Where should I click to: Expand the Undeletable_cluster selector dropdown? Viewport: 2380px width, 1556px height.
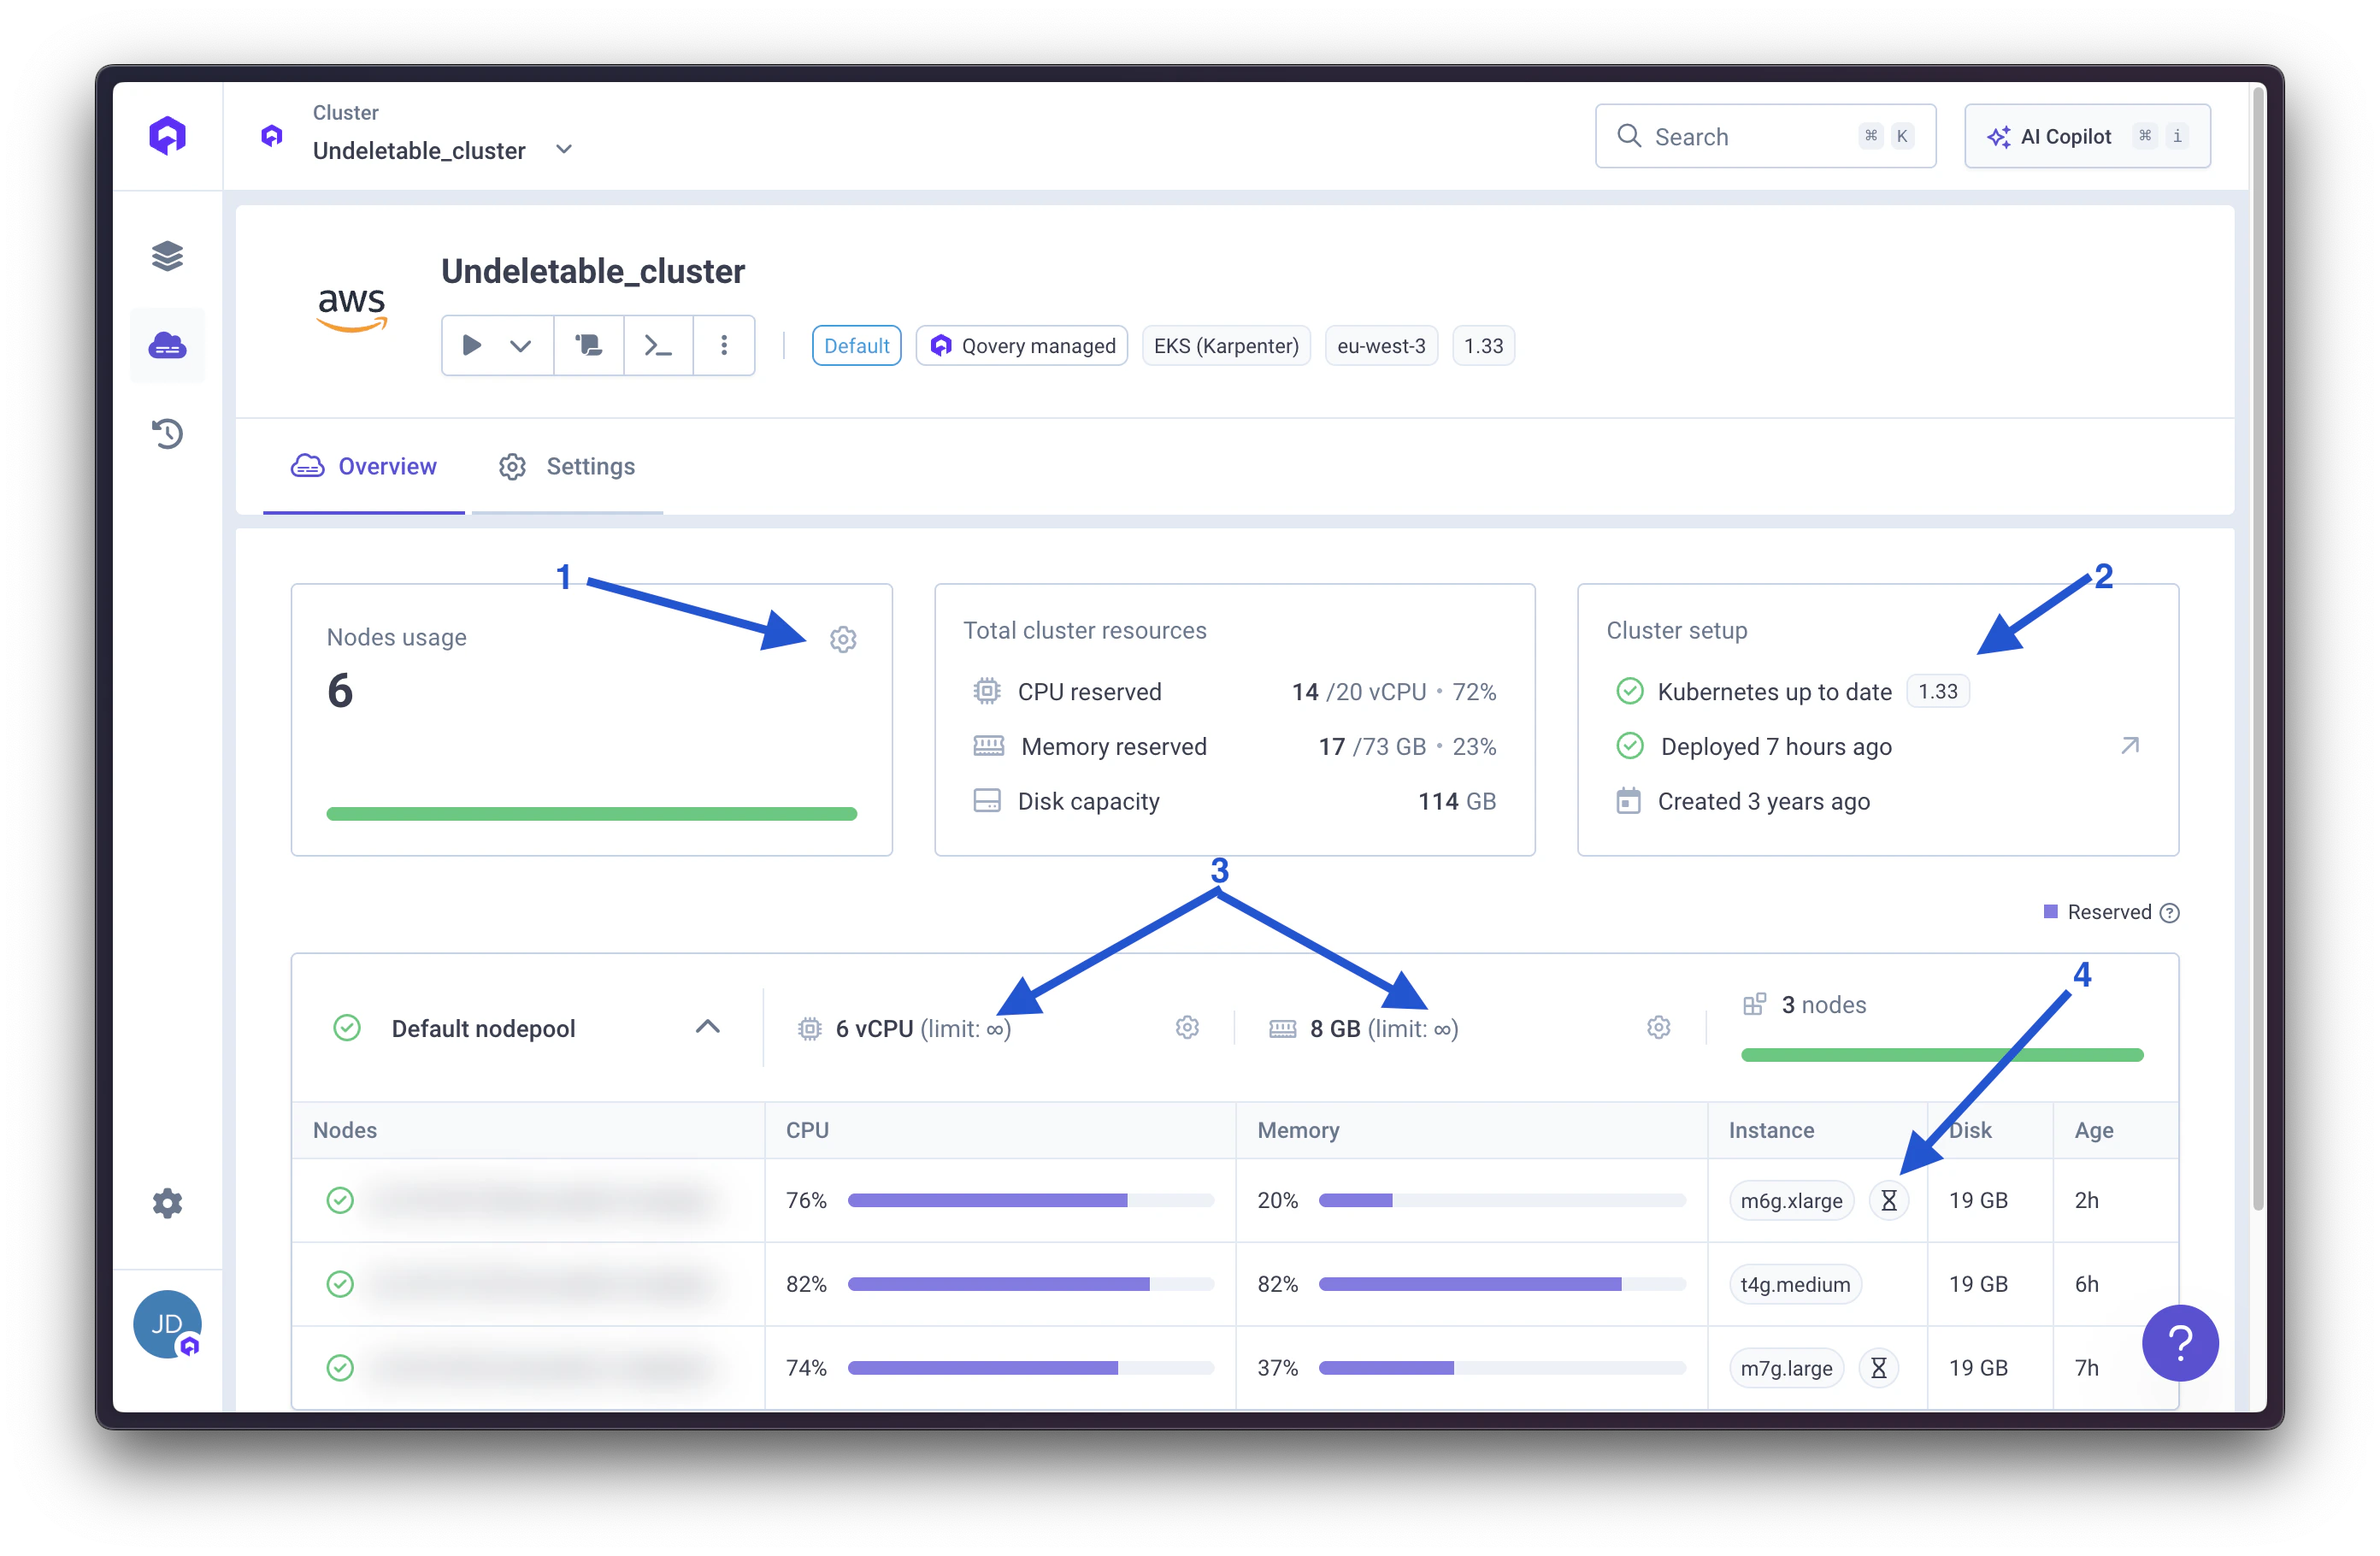564,150
